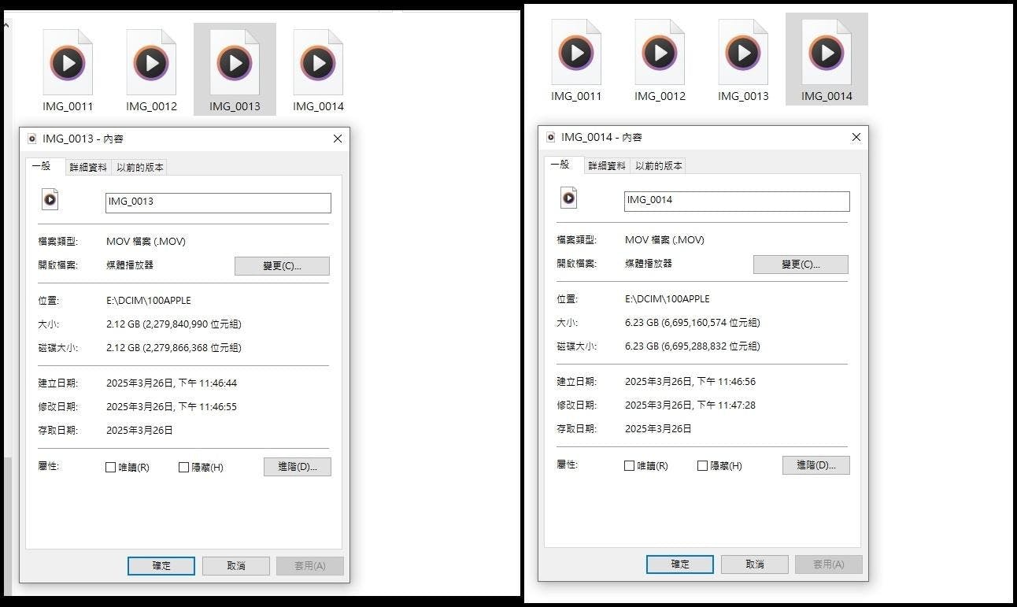The height and width of the screenshot is (607, 1017).
Task: Click modified time 下午 11:46:55
Action: pos(207,407)
